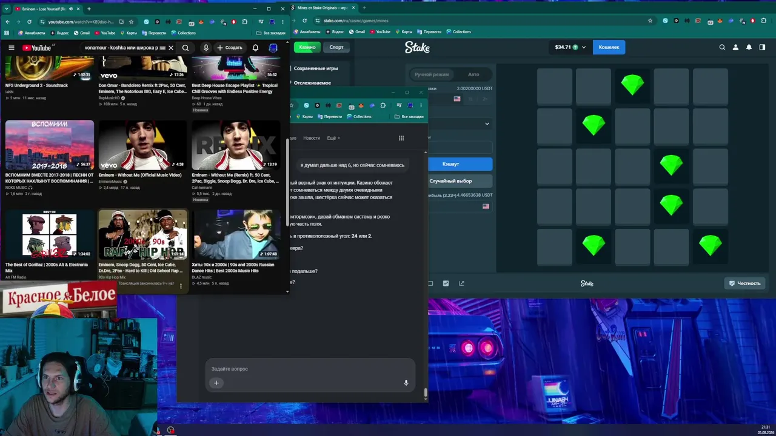Open the Честность fairness button
Screen dimensions: 776x436
pyautogui.click(x=745, y=283)
